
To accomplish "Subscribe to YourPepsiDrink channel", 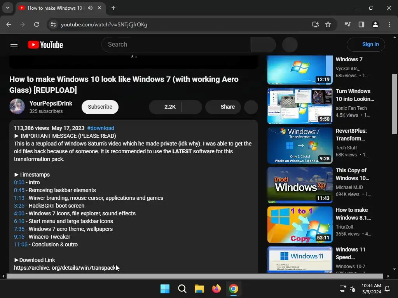I will tap(100, 107).
